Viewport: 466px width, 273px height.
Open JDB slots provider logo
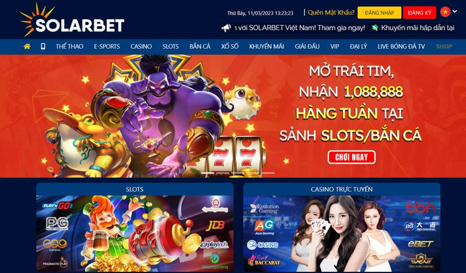click(215, 225)
